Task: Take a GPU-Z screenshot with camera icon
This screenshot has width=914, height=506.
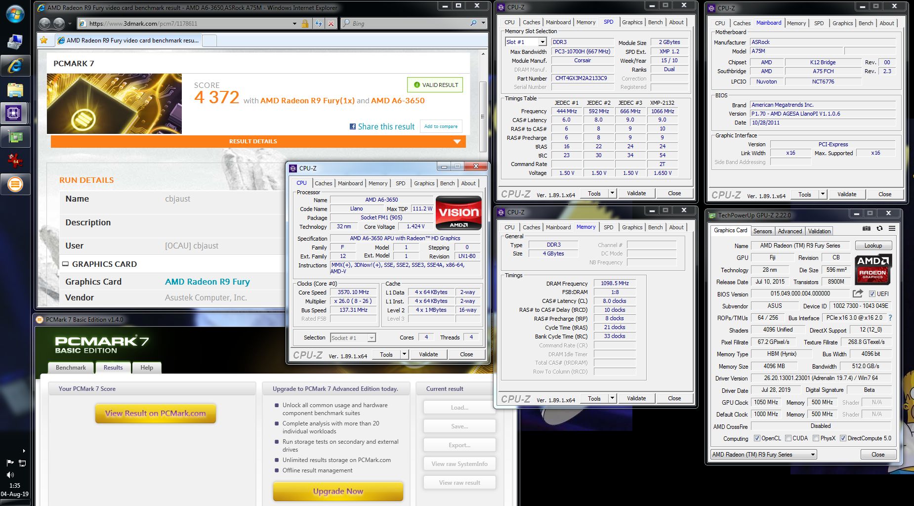Action: pos(867,228)
